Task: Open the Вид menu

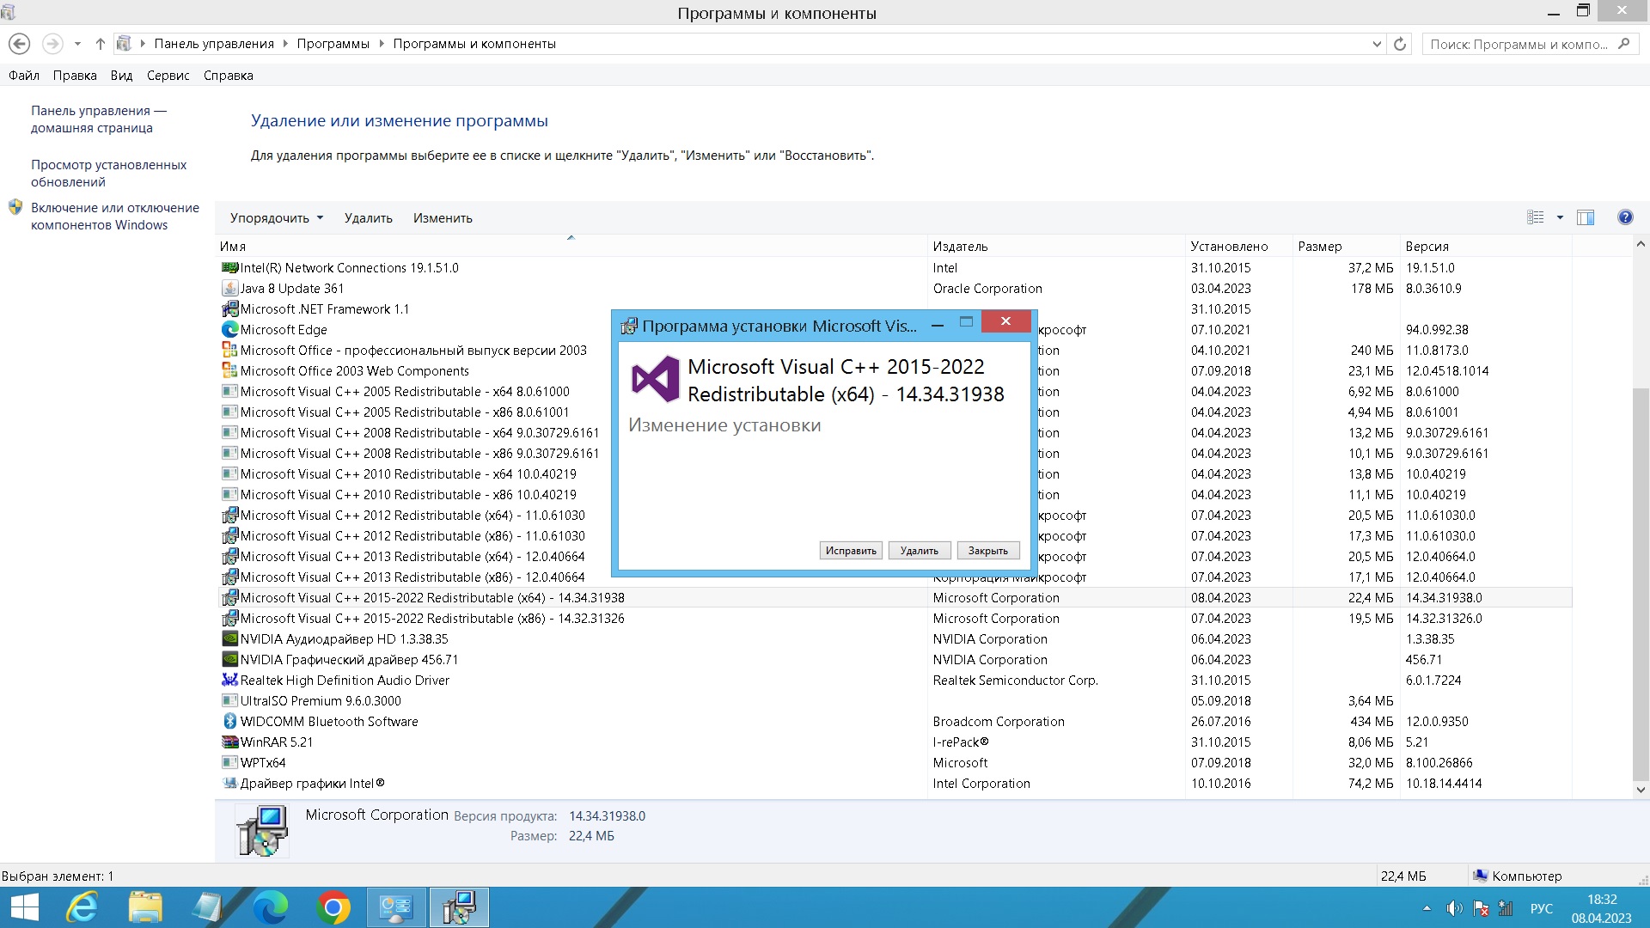Action: [x=121, y=76]
